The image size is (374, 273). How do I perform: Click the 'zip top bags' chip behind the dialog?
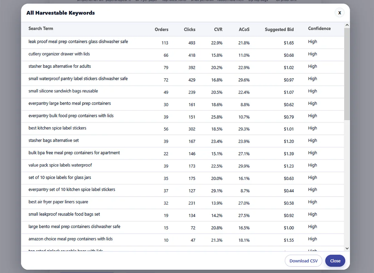coord(259,1)
